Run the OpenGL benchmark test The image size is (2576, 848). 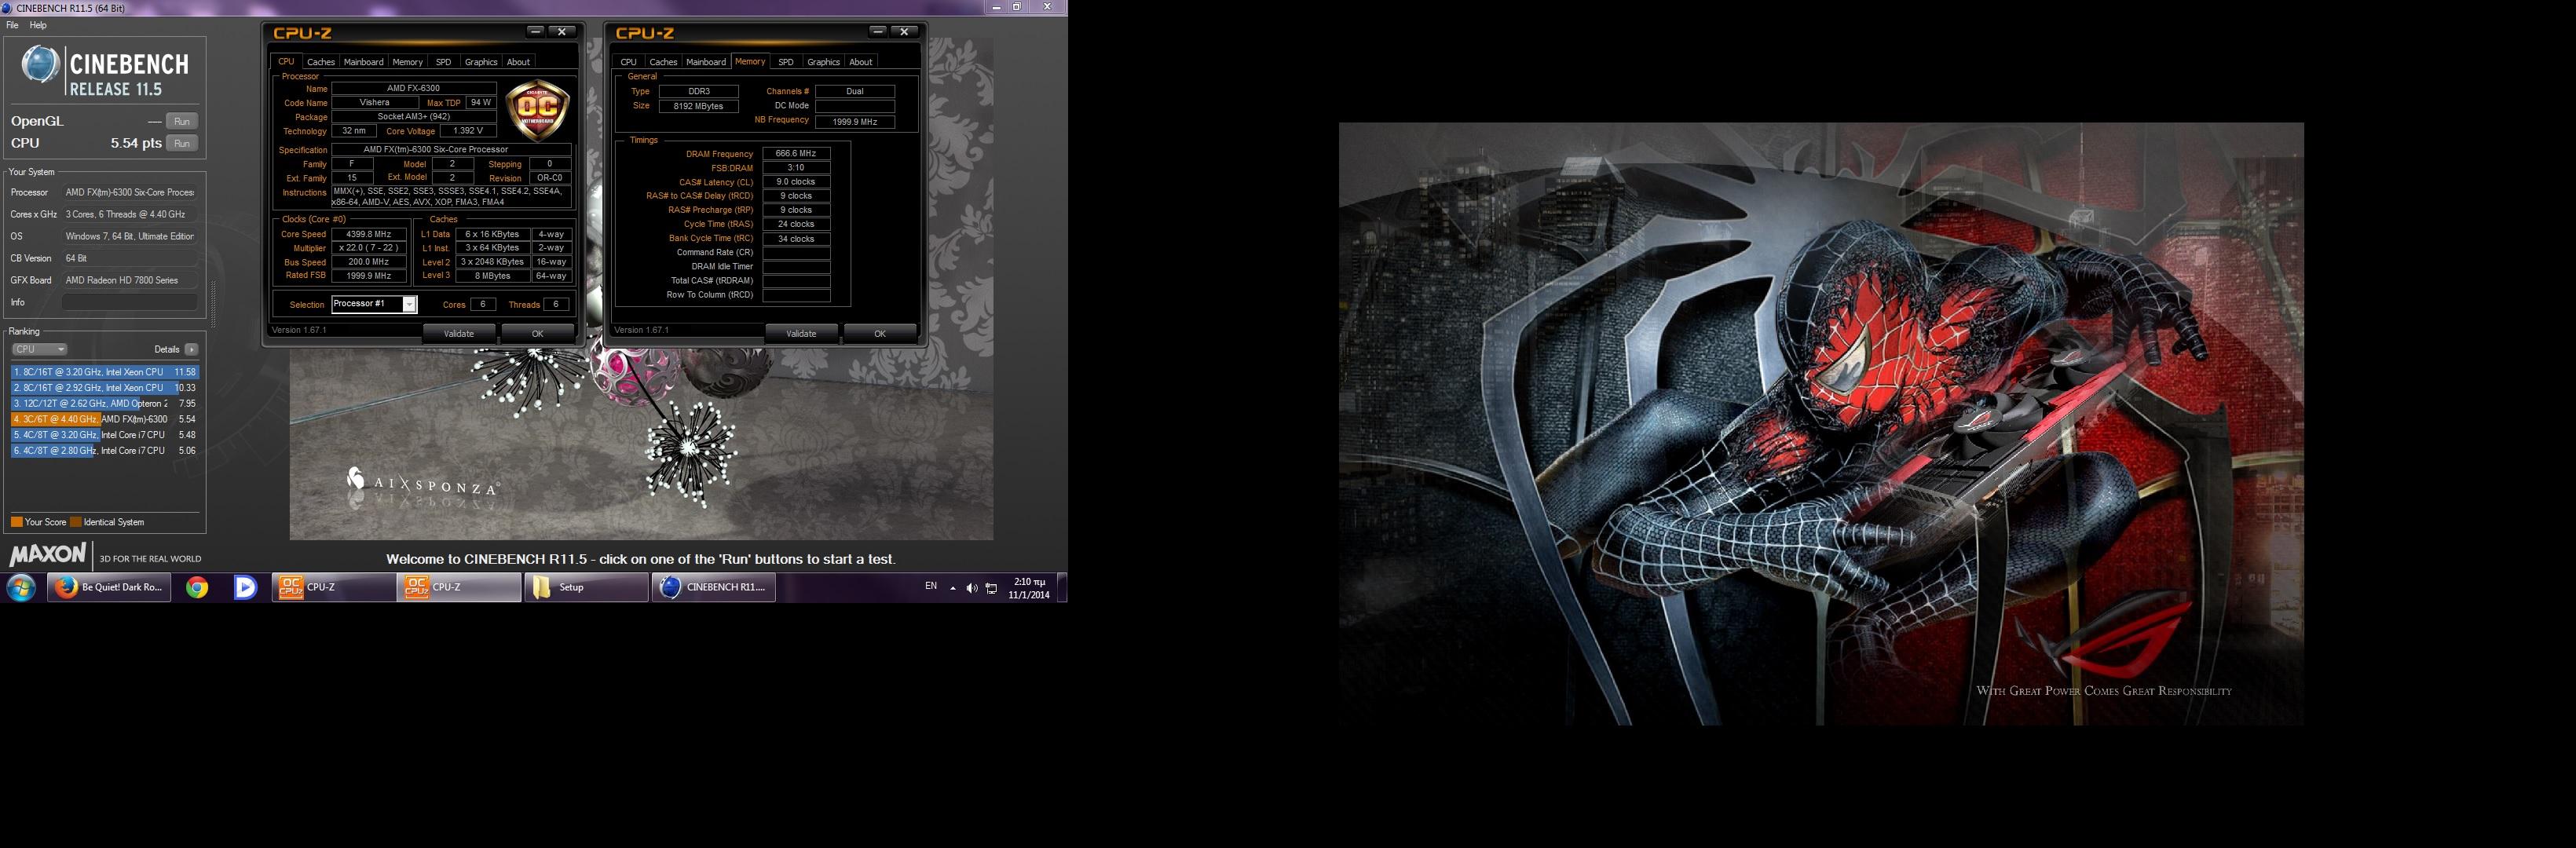181,121
